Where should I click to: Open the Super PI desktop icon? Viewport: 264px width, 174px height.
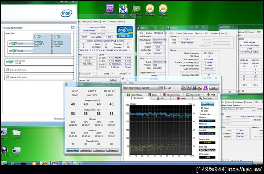pyautogui.click(x=123, y=9)
